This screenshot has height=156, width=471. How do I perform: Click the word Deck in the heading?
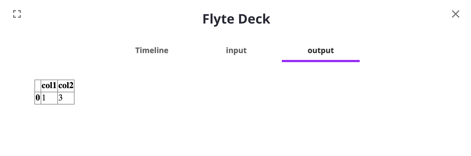tap(254, 19)
